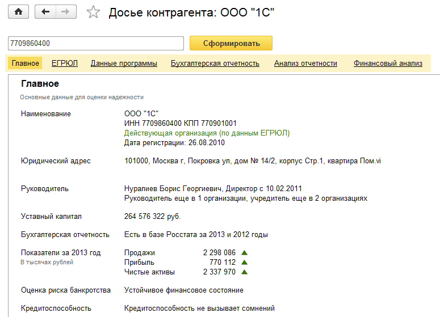Click Действующая организация green status text
This screenshot has height=317, width=440.
[x=207, y=133]
